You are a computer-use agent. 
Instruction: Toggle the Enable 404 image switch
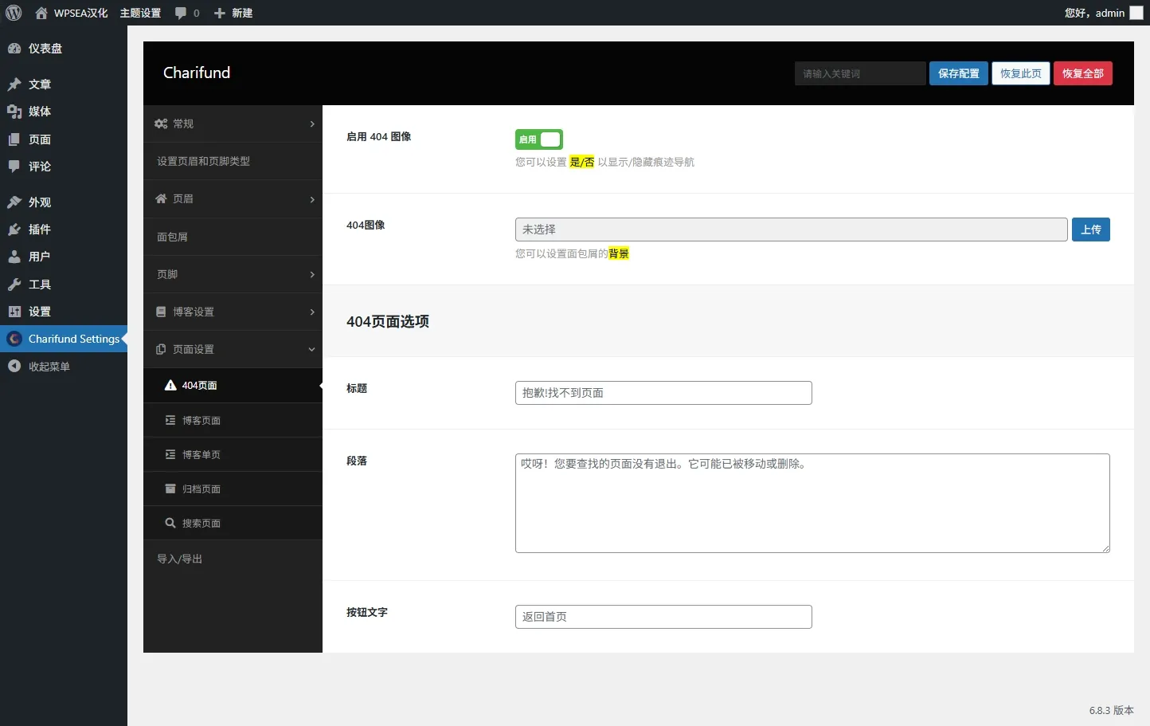coord(539,139)
